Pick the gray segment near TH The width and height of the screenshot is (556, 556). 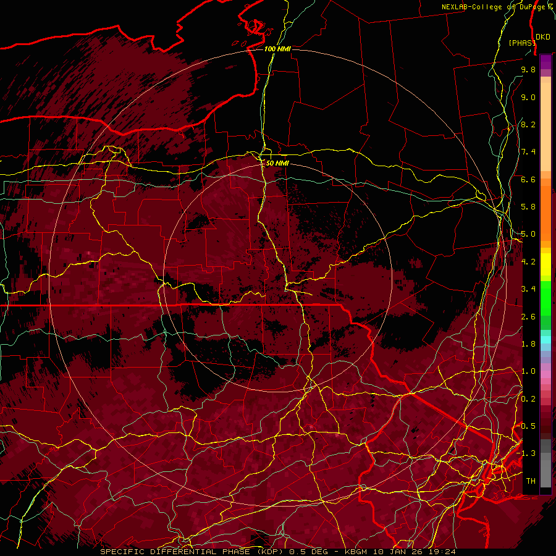pyautogui.click(x=545, y=473)
